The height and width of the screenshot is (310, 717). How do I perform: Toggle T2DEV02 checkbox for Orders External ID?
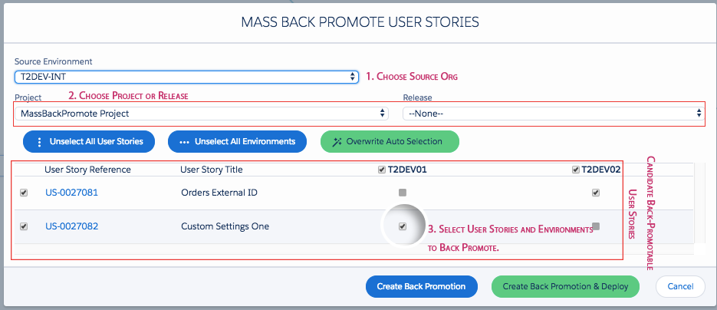pyautogui.click(x=595, y=193)
